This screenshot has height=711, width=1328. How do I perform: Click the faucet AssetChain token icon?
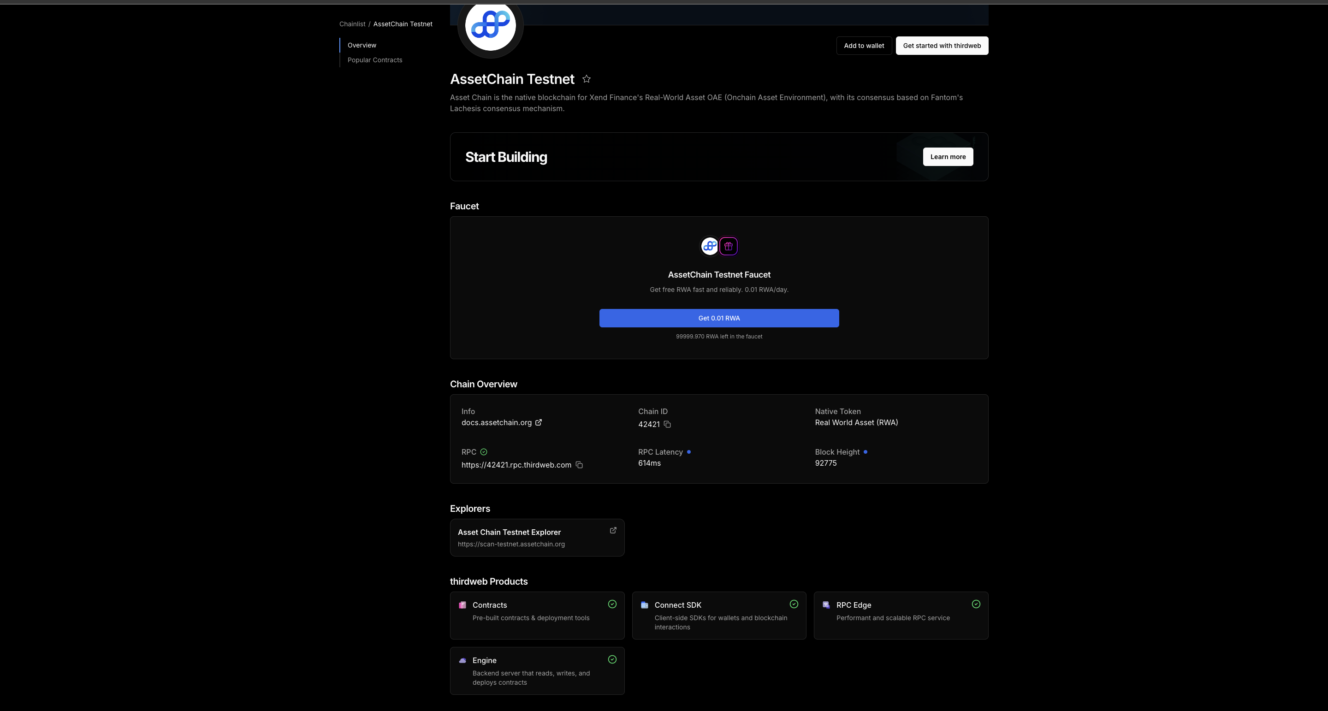click(x=709, y=247)
